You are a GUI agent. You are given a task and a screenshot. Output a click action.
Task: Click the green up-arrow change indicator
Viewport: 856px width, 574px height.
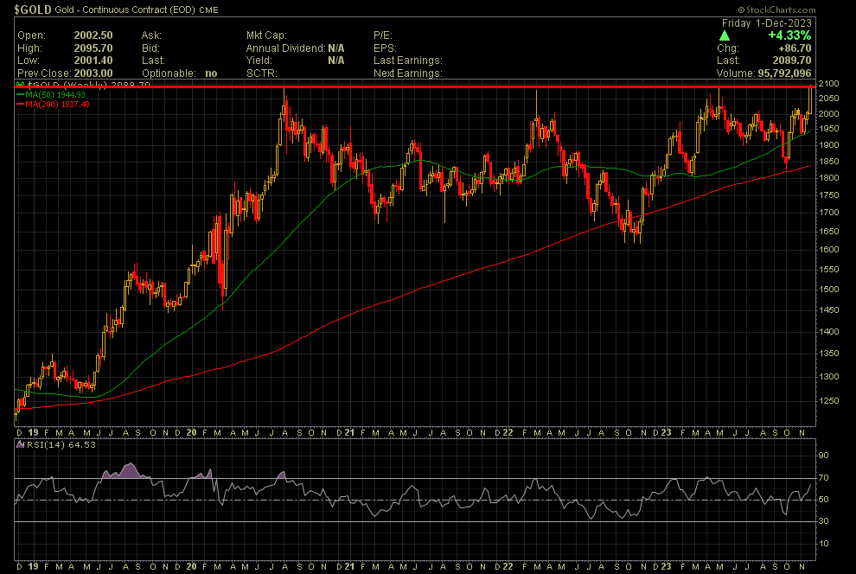(725, 35)
